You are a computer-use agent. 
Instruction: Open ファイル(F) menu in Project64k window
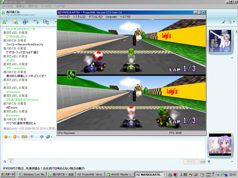coord(64,17)
